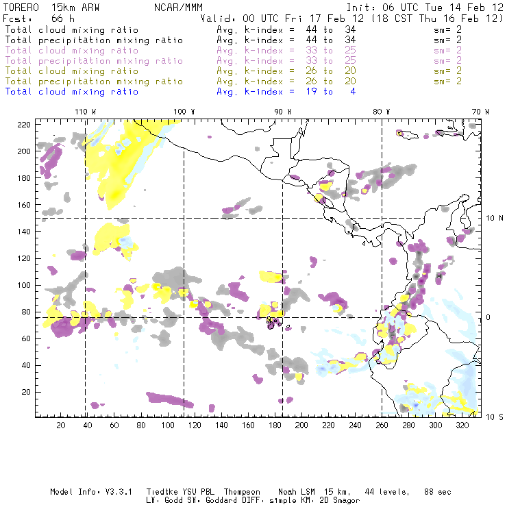
Task: Click the "Tiedtke YSU PBL" footer text
Action: tap(180, 492)
